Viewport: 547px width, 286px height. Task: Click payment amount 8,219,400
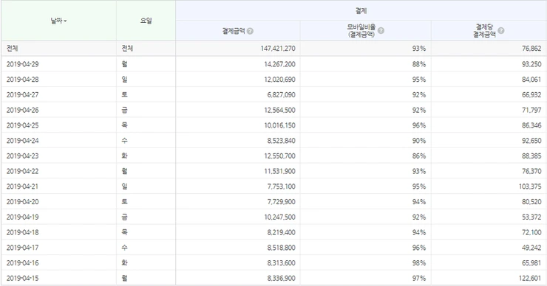[x=281, y=232]
